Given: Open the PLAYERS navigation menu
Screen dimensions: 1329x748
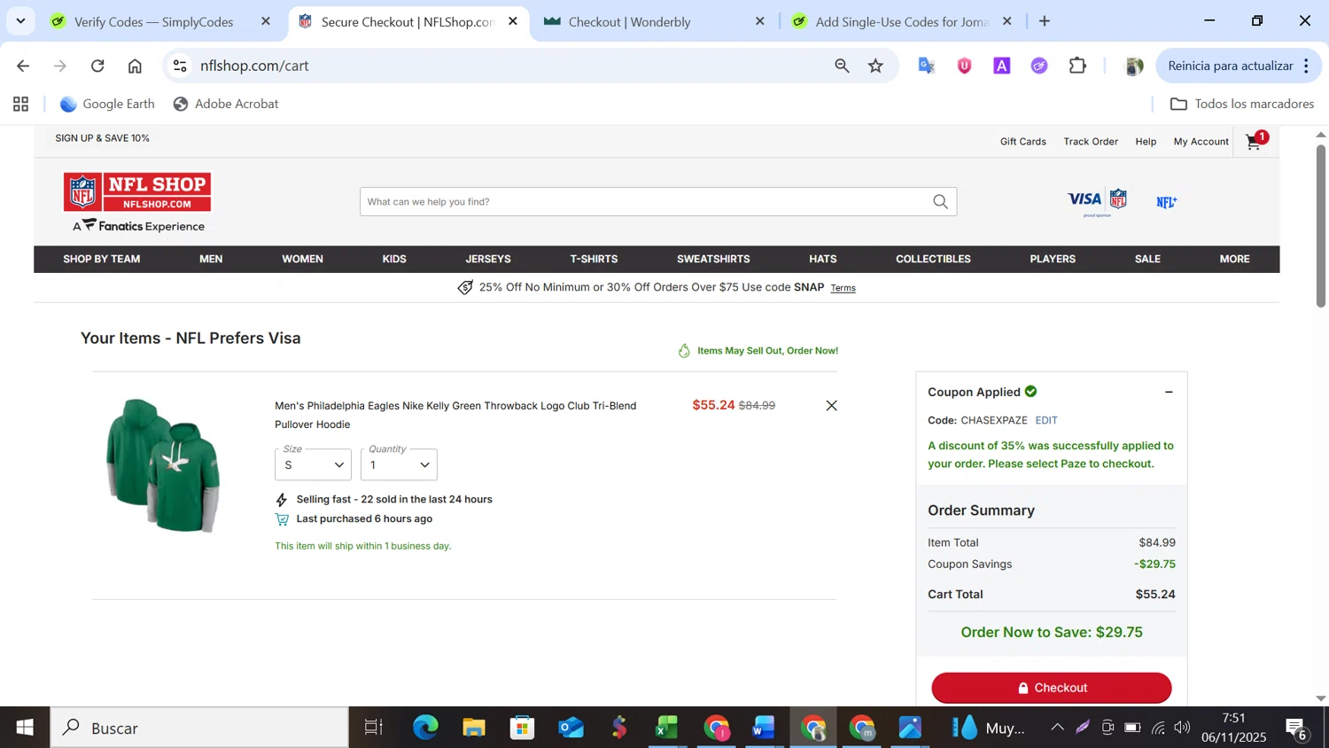Looking at the screenshot, I should pyautogui.click(x=1053, y=259).
